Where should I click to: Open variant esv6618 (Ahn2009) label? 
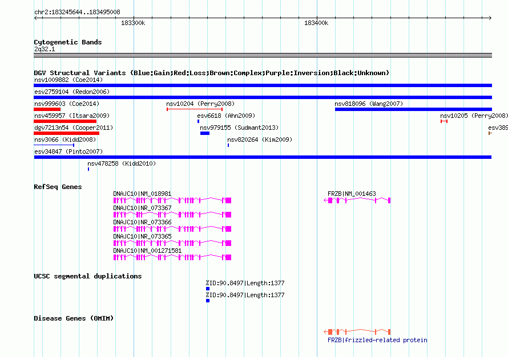click(226, 116)
